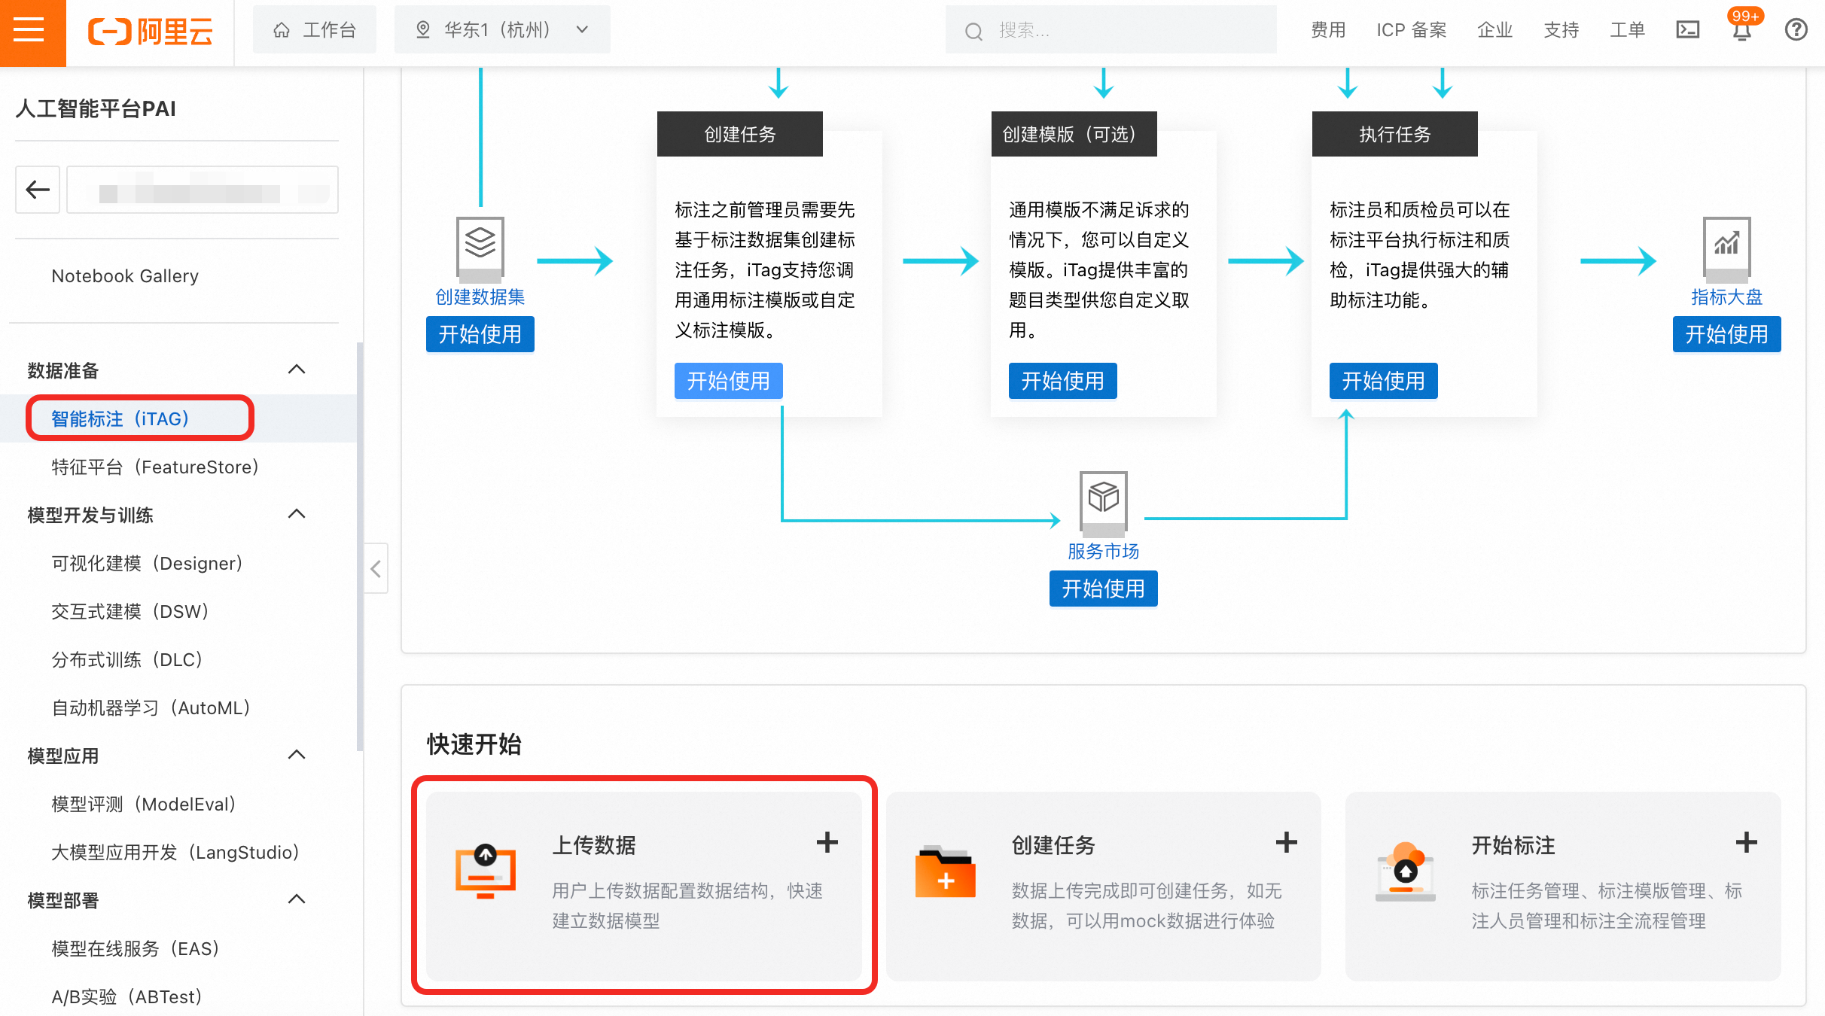Open the help question mark icon
Screen dimensions: 1825x1016
[1796, 30]
